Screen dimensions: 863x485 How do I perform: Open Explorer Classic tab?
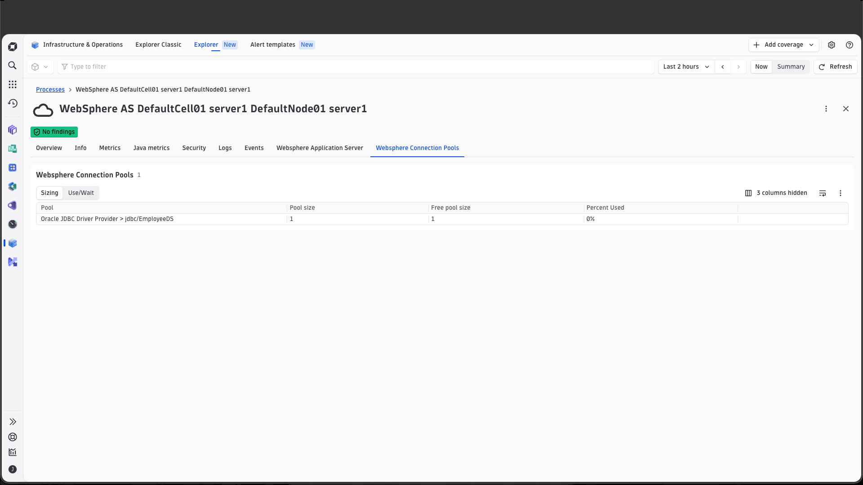click(158, 45)
